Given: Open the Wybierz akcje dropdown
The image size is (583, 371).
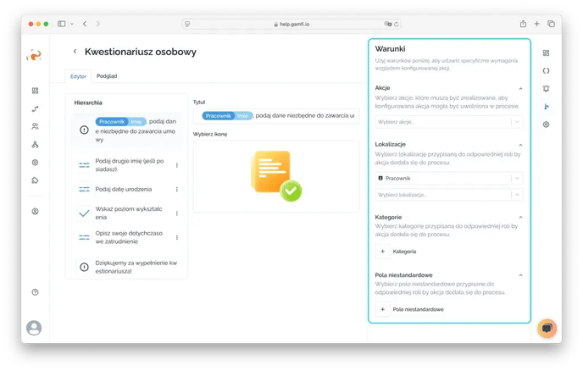Looking at the screenshot, I should pyautogui.click(x=449, y=122).
